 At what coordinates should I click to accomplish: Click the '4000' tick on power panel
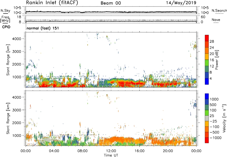[17, 39]
